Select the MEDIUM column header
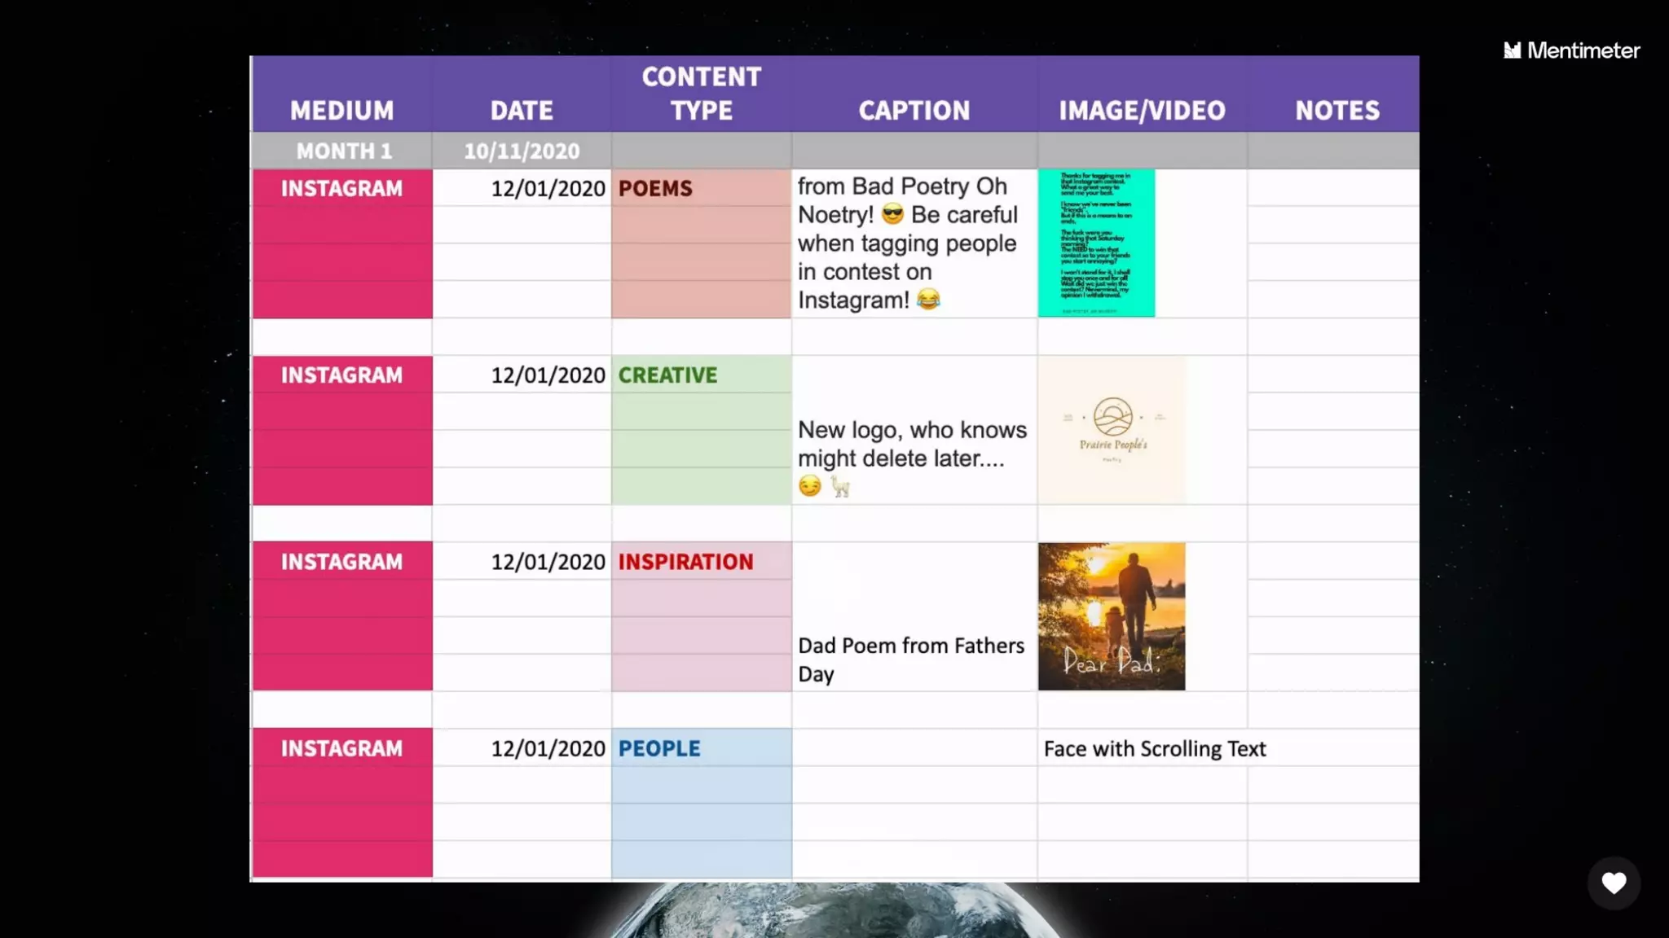 pos(341,110)
